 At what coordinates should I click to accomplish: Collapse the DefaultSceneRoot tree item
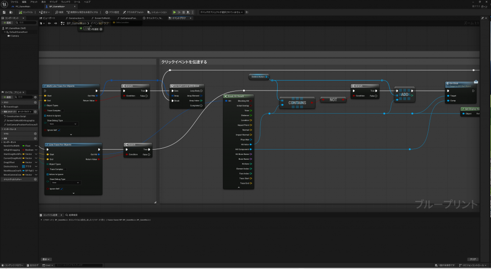[5, 32]
